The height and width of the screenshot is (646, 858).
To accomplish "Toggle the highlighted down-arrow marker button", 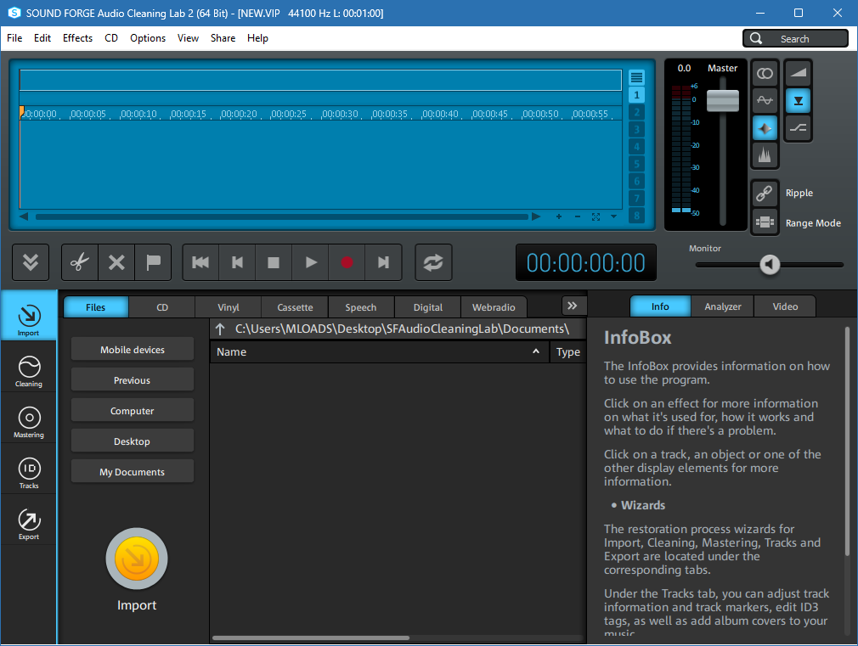I will click(x=799, y=101).
